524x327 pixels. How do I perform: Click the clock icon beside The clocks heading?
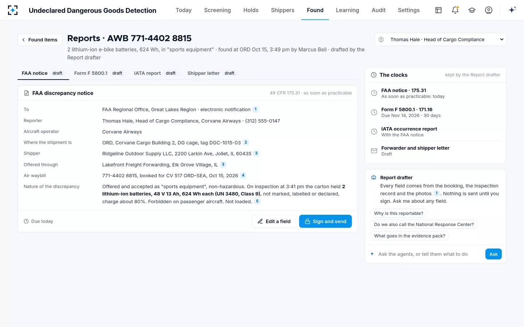(374, 75)
